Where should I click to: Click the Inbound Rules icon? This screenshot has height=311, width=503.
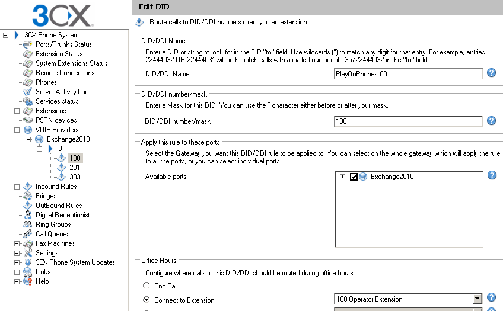coord(28,187)
